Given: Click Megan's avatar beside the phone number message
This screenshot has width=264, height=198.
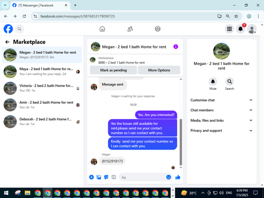Looking at the screenshot, I should tap(94, 162).
